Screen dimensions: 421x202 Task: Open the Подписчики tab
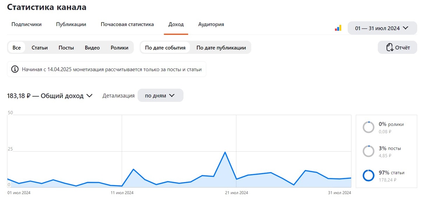click(27, 25)
